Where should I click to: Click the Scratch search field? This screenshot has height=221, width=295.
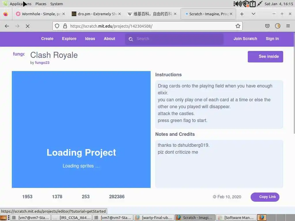point(174,39)
